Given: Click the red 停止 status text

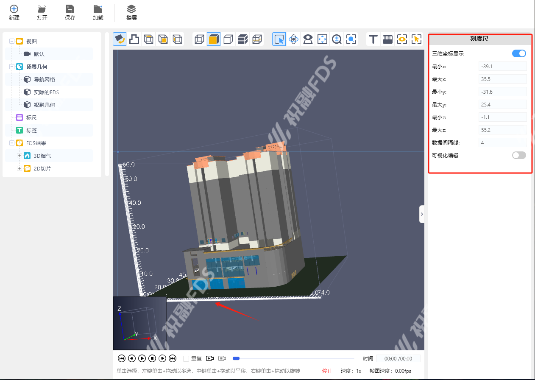Looking at the screenshot, I should (x=327, y=371).
